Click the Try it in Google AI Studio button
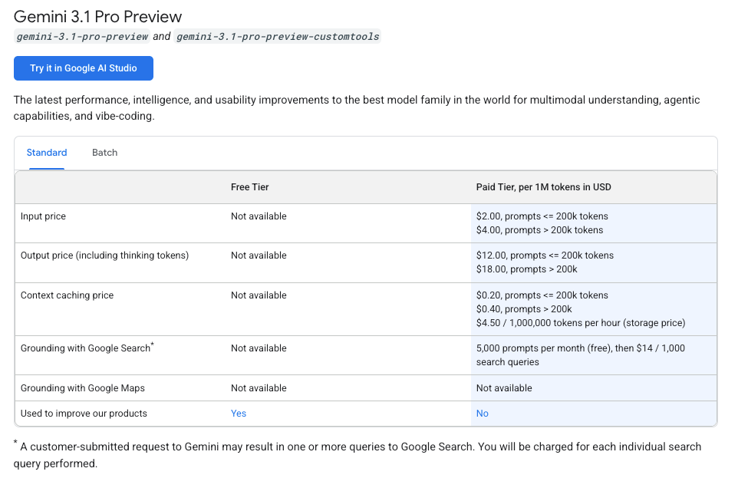Viewport: 738px width, 488px height. click(83, 68)
